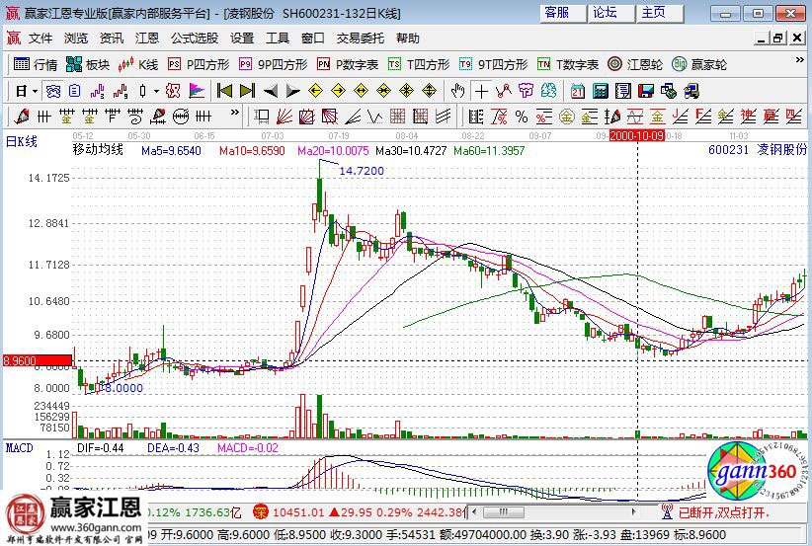Jump to first bar with skip-to-start arrow
This screenshot has height=546, width=812.
224,91
